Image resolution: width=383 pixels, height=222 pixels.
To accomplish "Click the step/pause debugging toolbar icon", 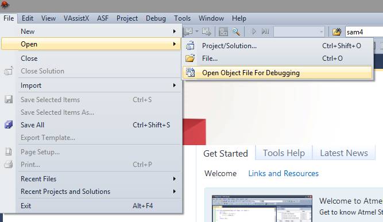I will pyautogui.click(x=265, y=32).
